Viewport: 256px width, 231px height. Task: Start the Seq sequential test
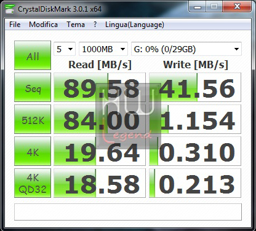(33, 87)
